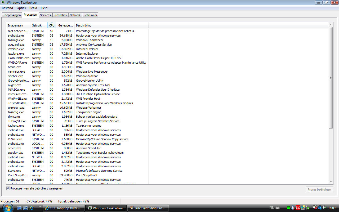Viewport: 339px width, 212px height.
Task: Select the Paint Shop Pro 9 process row
Action: [77, 175]
